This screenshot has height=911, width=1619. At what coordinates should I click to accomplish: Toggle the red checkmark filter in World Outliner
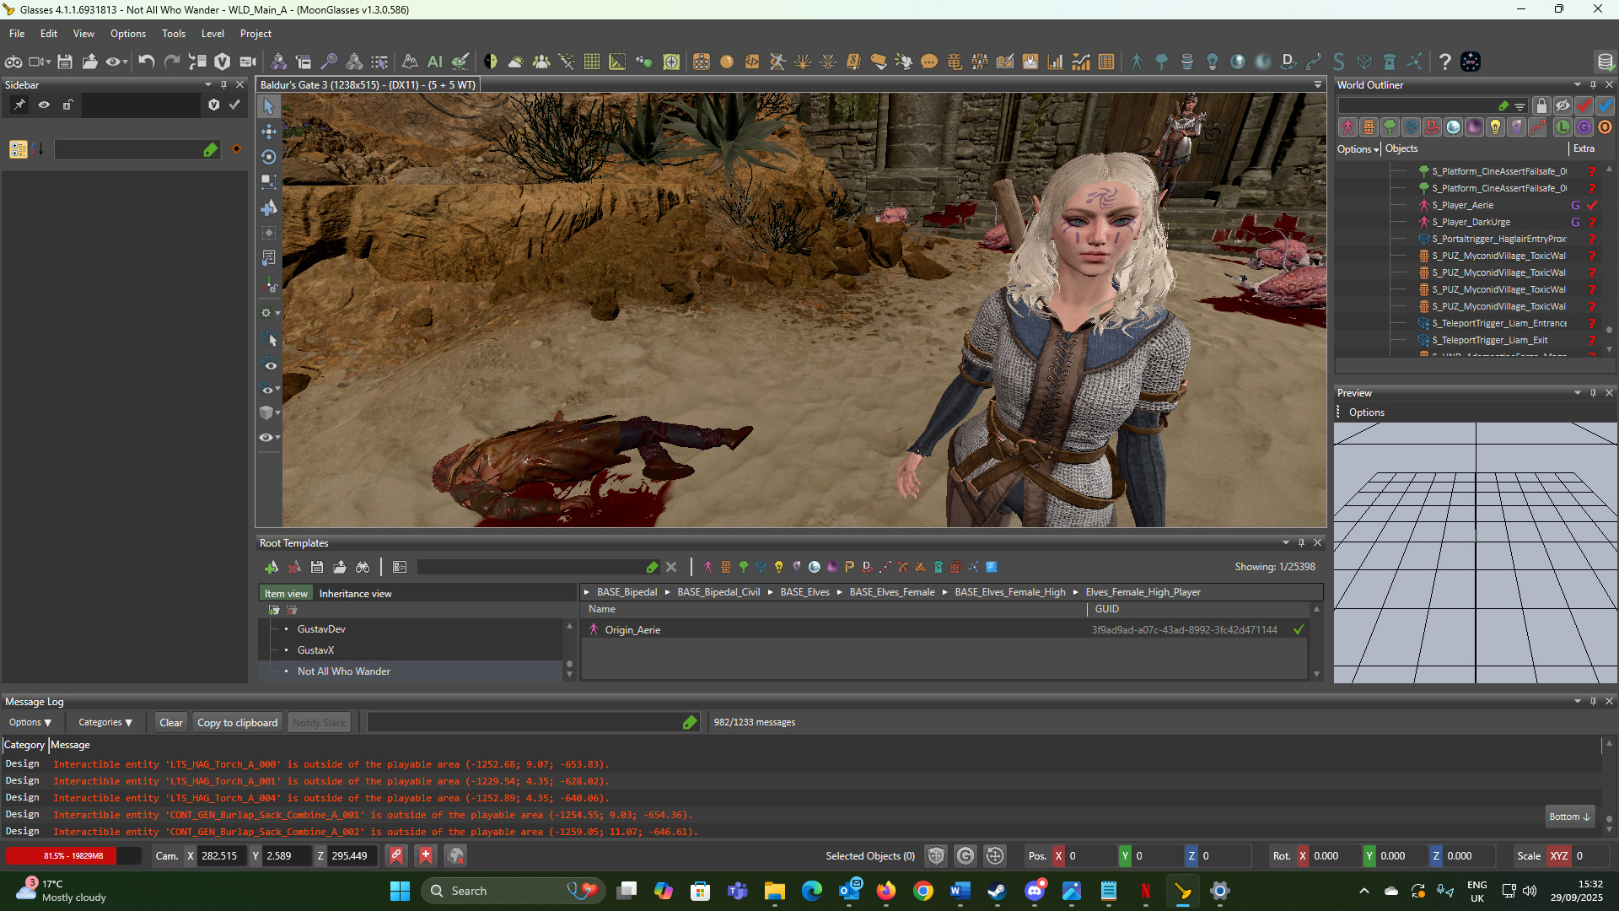(x=1584, y=105)
